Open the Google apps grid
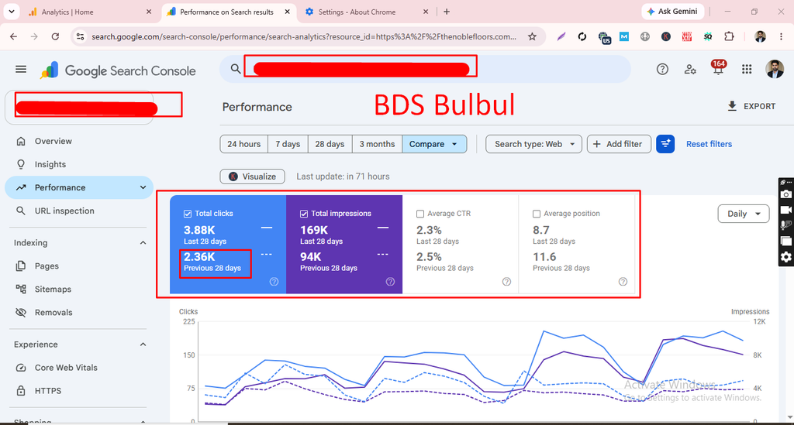The height and width of the screenshot is (425, 794). [x=747, y=69]
